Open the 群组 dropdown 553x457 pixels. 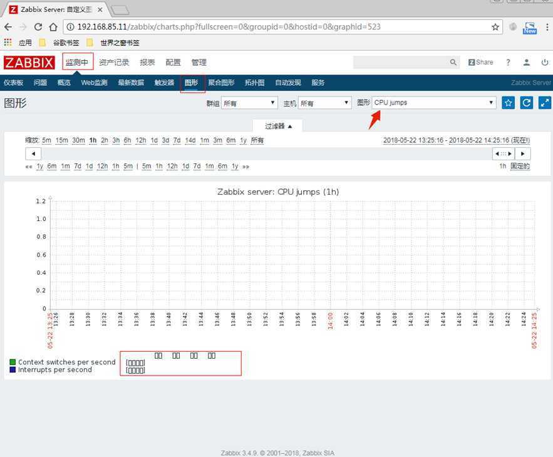pyautogui.click(x=249, y=103)
